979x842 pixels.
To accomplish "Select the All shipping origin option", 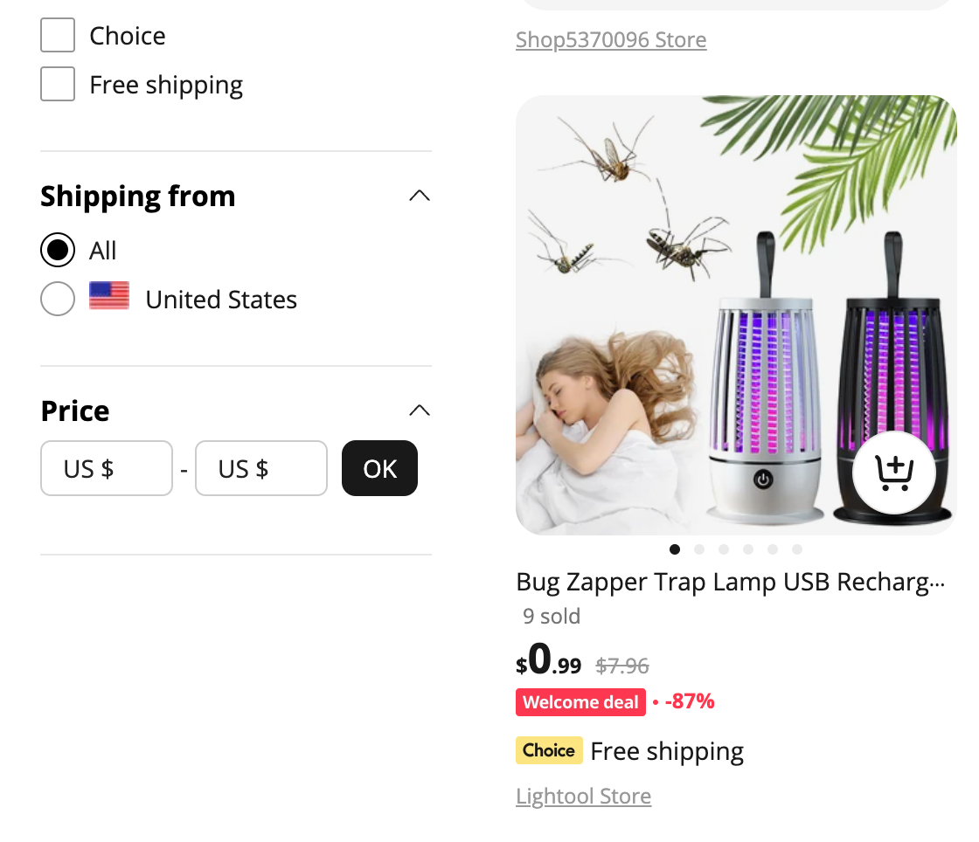I will coord(57,250).
